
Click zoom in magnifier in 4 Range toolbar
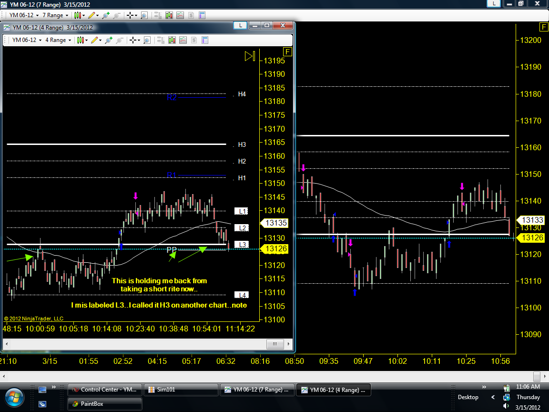point(109,40)
